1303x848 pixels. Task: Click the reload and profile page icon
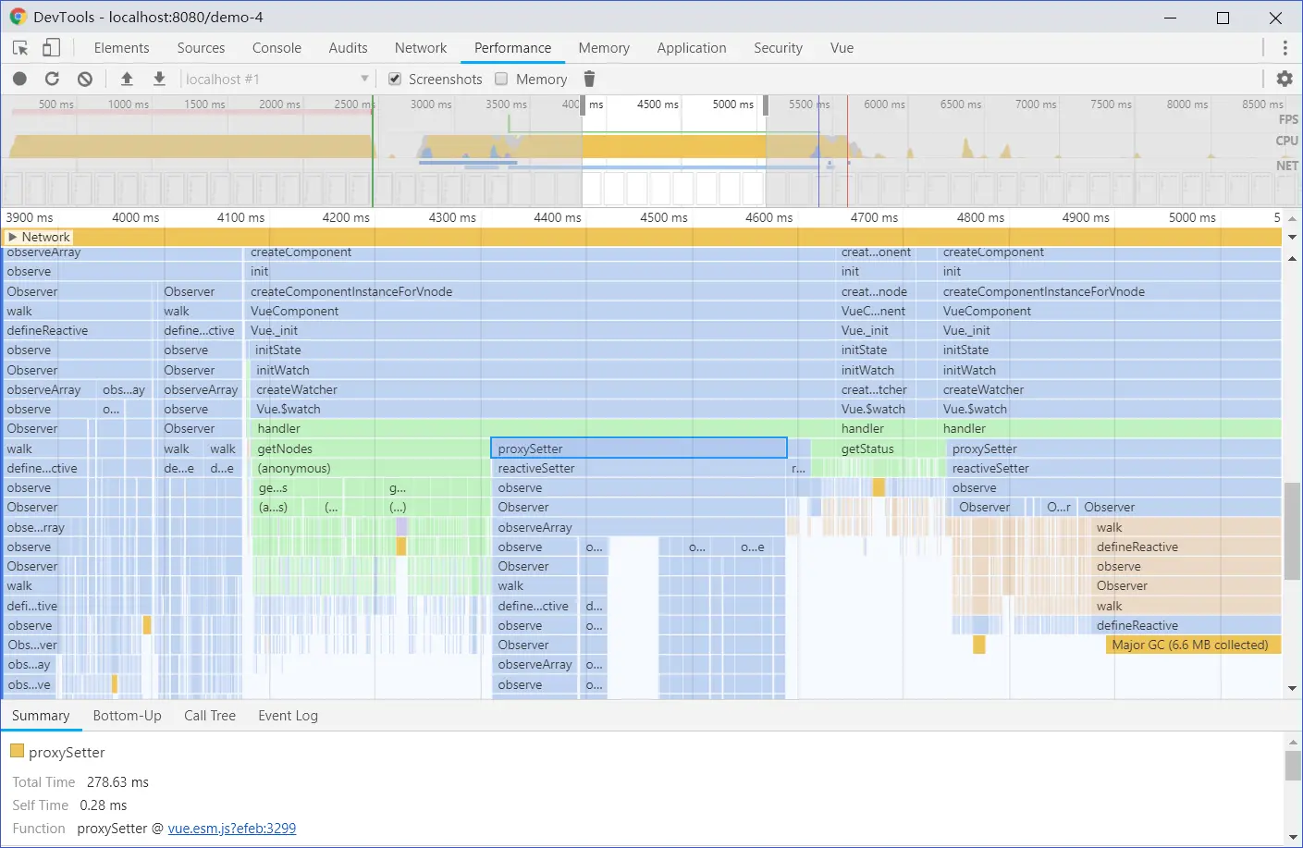pos(52,80)
